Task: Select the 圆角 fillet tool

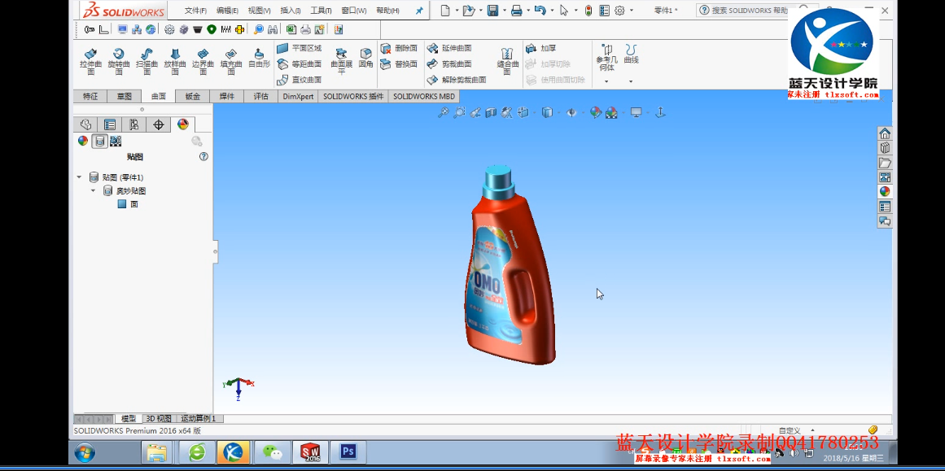Action: pyautogui.click(x=365, y=58)
